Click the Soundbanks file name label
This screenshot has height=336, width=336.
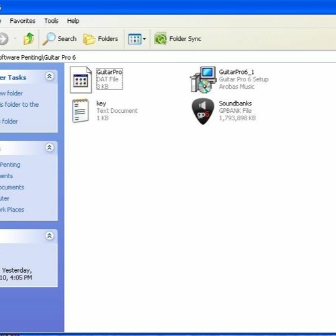click(235, 103)
